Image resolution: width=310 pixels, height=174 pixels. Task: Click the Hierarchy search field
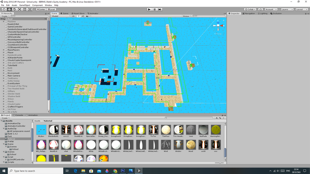pyautogui.click(x=29, y=16)
